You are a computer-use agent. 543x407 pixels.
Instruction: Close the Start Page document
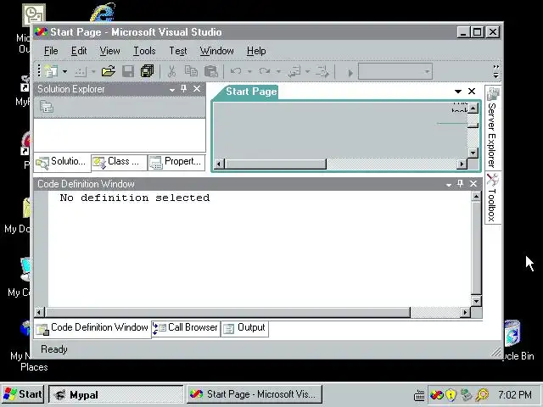click(472, 91)
